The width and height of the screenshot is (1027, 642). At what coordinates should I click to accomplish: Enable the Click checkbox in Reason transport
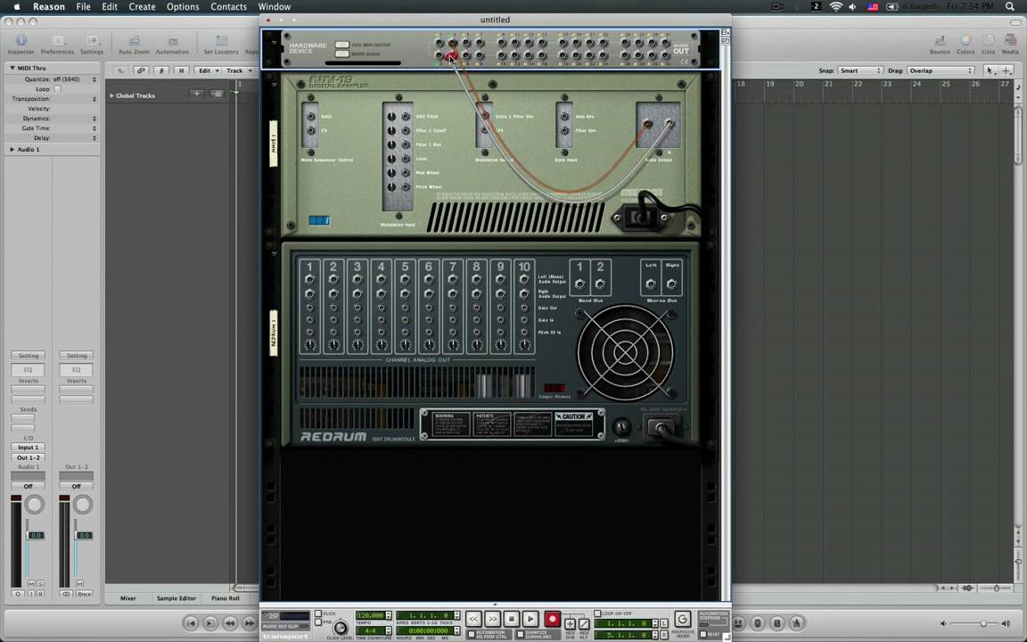[318, 613]
